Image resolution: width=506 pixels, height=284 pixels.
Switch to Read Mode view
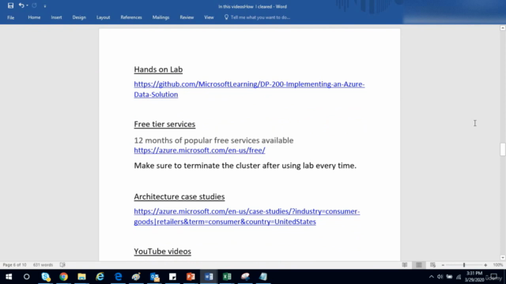tap(405, 265)
